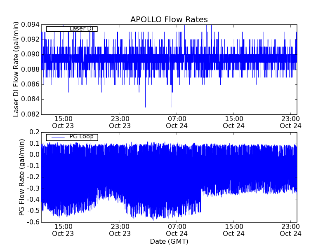The width and height of the screenshot is (330, 247).
Task: Click top plot's 15:00 Oct 23 tick label
Action: pyautogui.click(x=63, y=122)
